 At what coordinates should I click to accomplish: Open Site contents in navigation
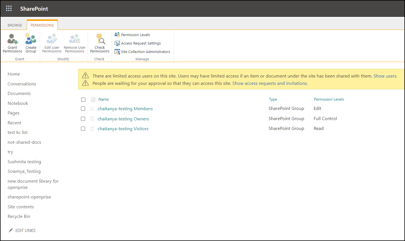point(21,207)
